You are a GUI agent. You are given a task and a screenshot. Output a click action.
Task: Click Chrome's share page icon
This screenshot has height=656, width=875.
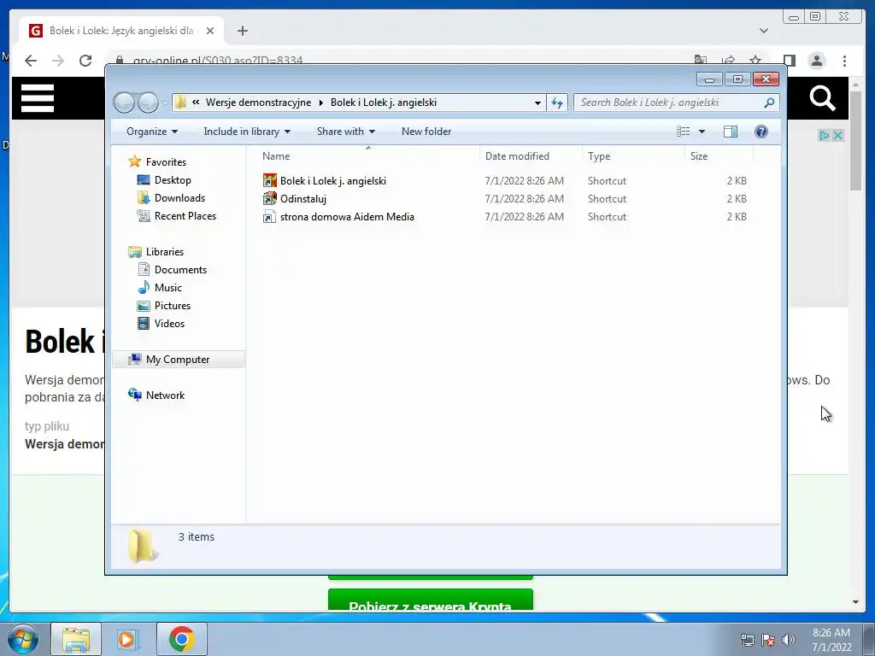click(x=728, y=61)
